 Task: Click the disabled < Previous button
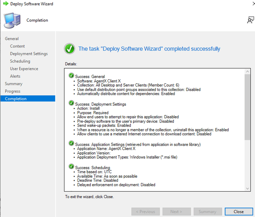(x=145, y=212)
